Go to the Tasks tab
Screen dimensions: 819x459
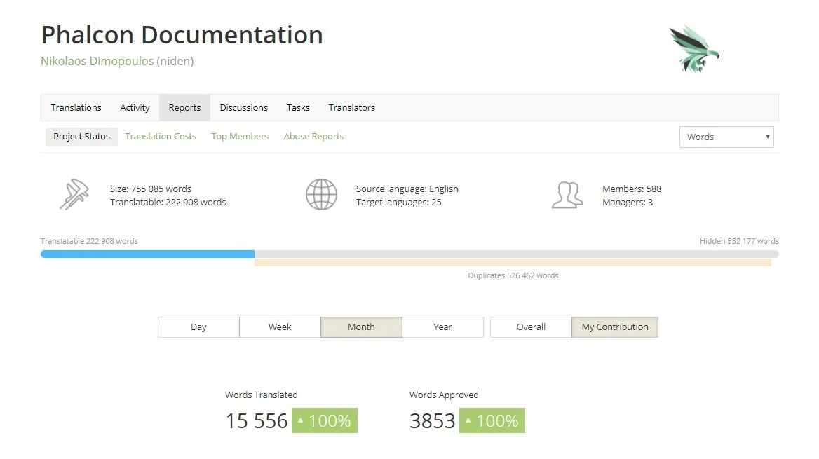pos(298,108)
